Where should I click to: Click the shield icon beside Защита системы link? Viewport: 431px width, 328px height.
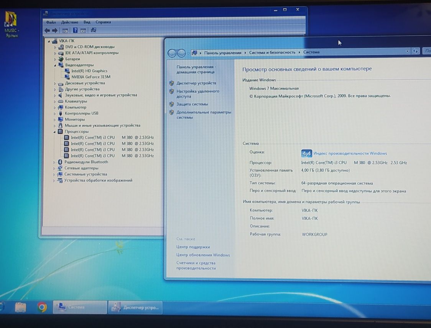click(171, 104)
